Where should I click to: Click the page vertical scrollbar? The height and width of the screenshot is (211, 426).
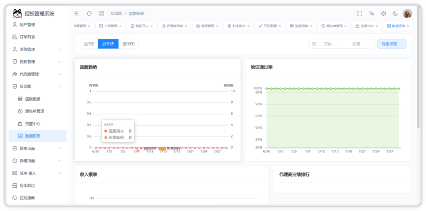pyautogui.click(x=419, y=68)
